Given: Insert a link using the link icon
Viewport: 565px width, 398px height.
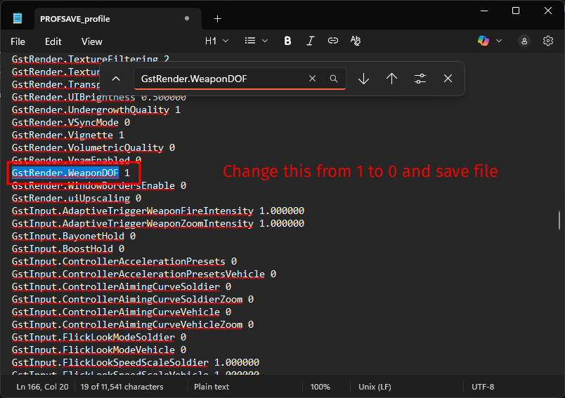Looking at the screenshot, I should coord(333,41).
